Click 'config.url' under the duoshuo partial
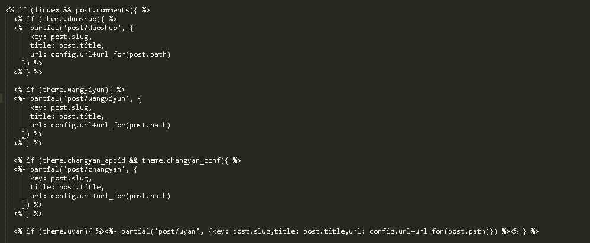 tap(72, 54)
